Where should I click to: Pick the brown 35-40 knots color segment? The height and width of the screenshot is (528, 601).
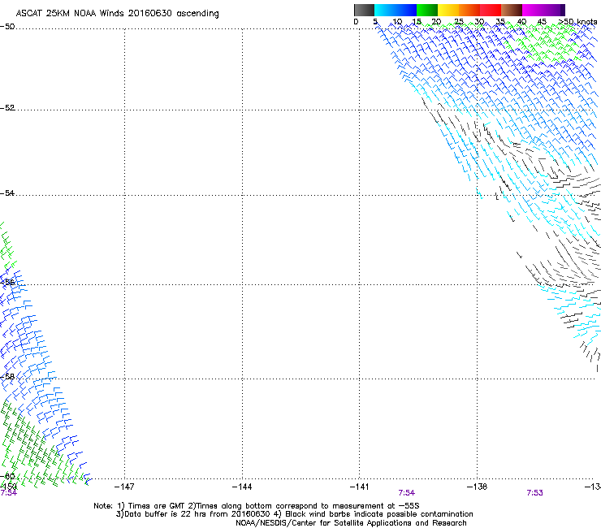point(512,10)
